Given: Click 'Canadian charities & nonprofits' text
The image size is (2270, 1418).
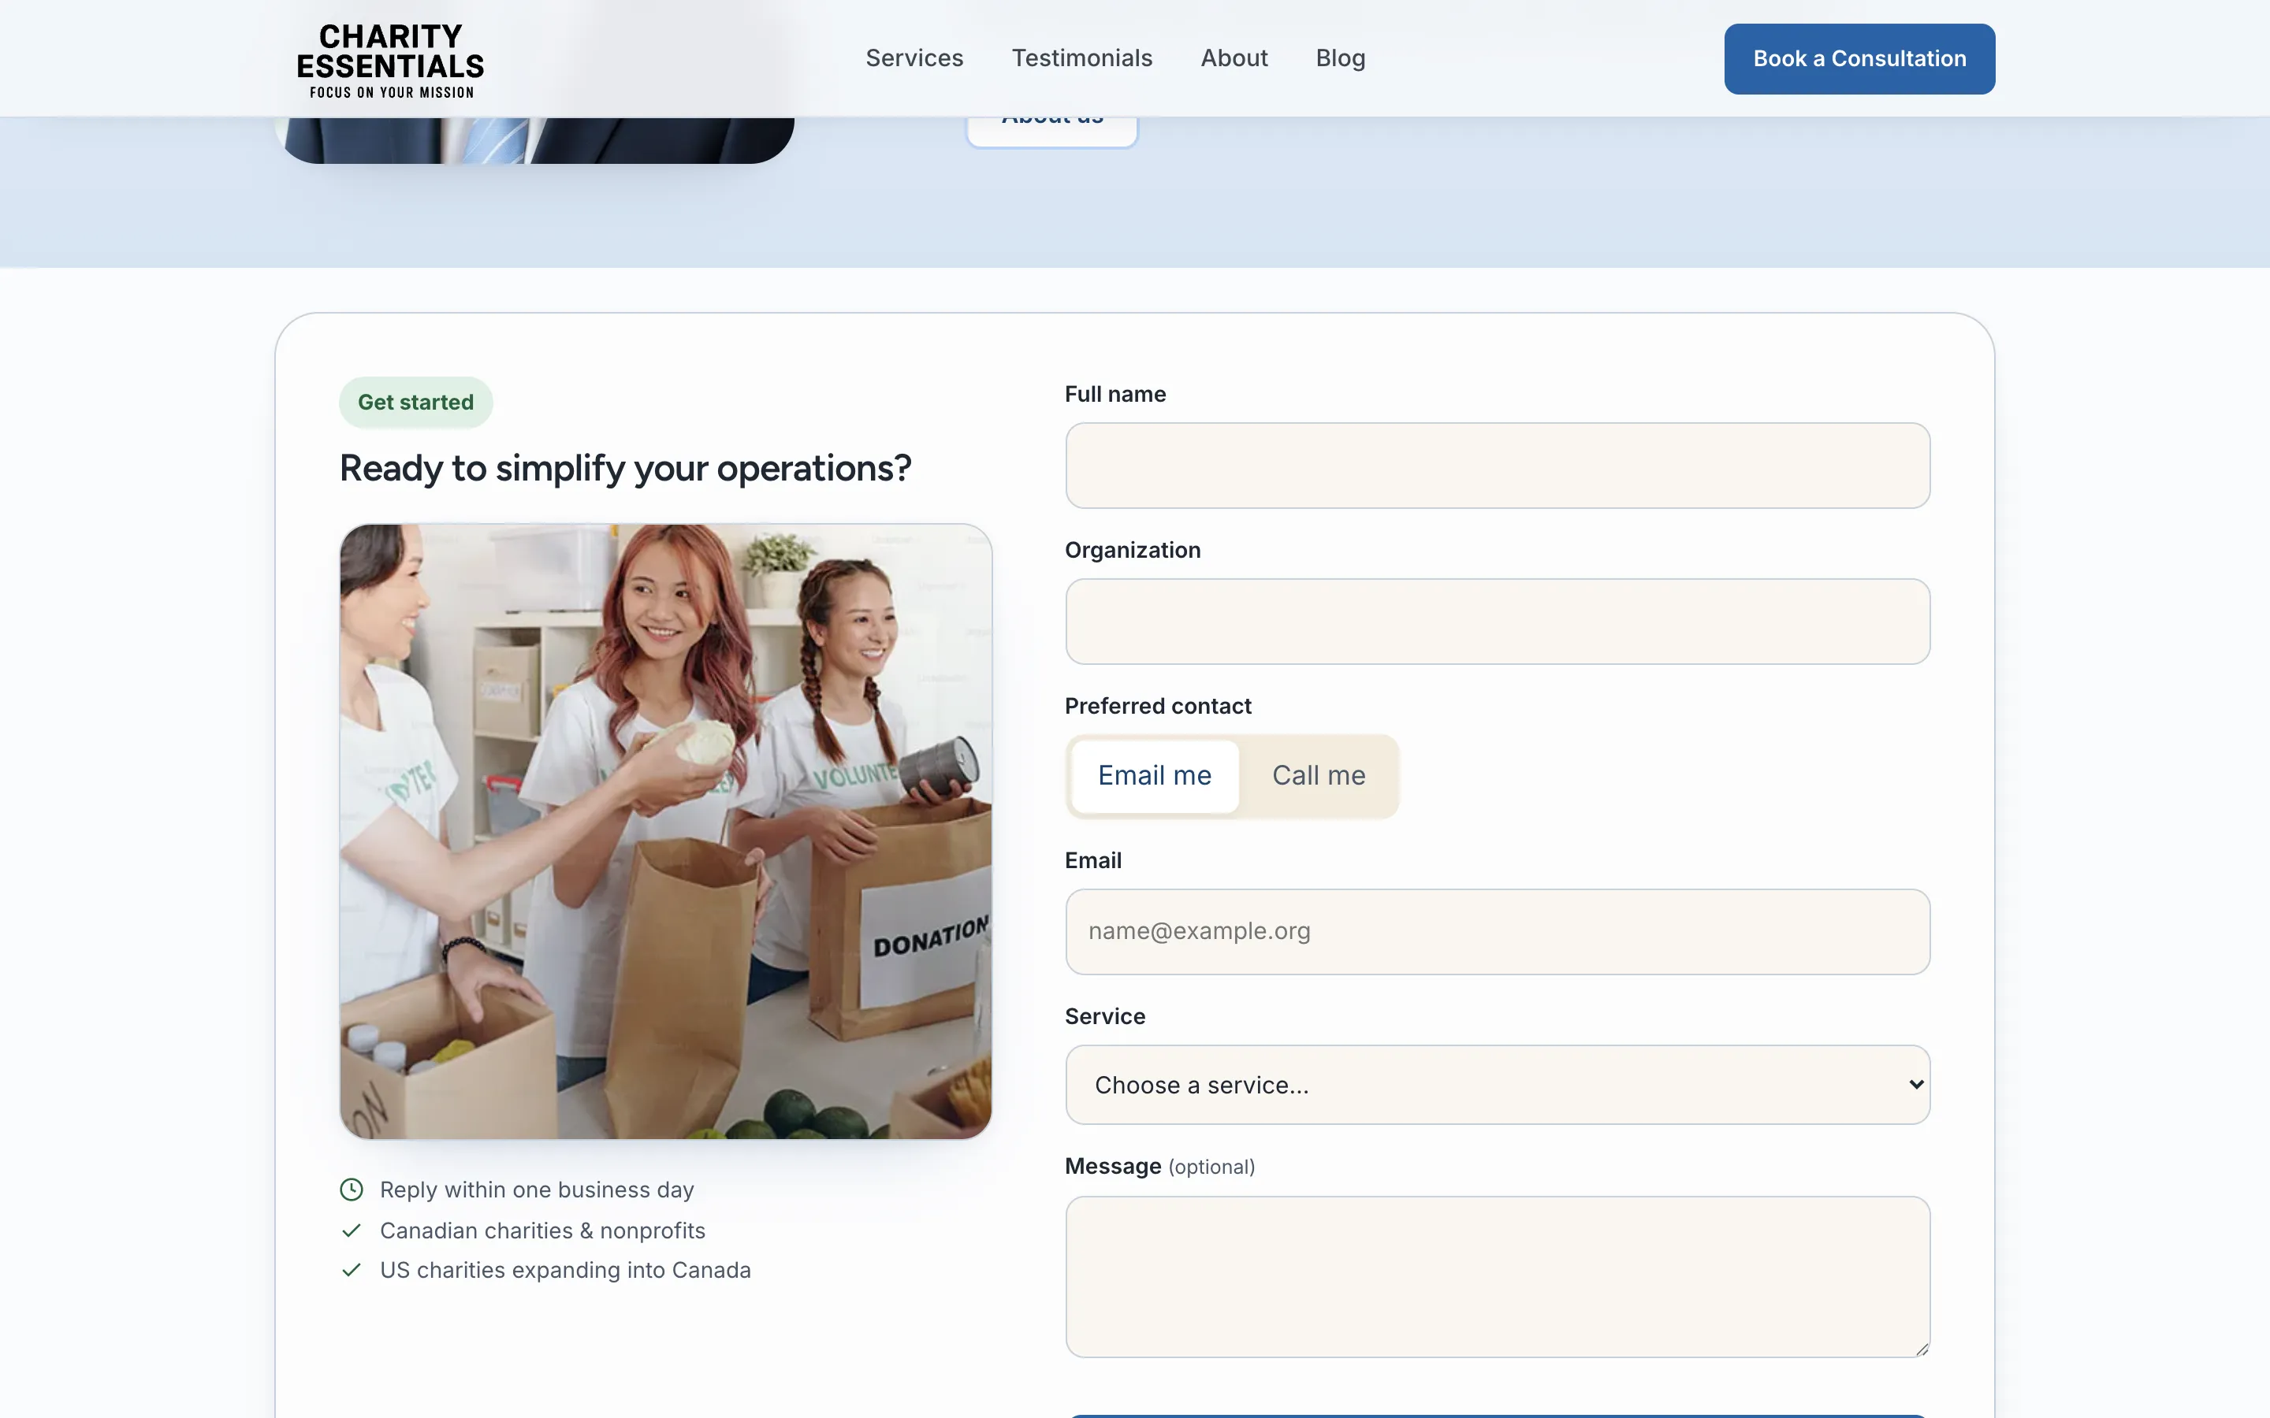Looking at the screenshot, I should (x=542, y=1231).
